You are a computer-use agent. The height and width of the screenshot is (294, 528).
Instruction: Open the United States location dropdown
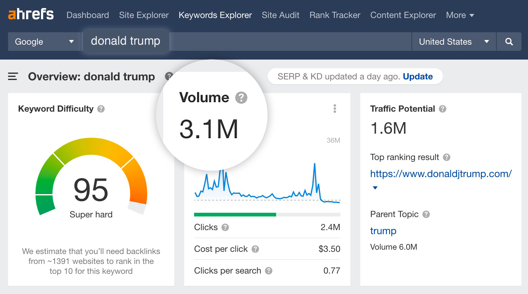pyautogui.click(x=453, y=42)
